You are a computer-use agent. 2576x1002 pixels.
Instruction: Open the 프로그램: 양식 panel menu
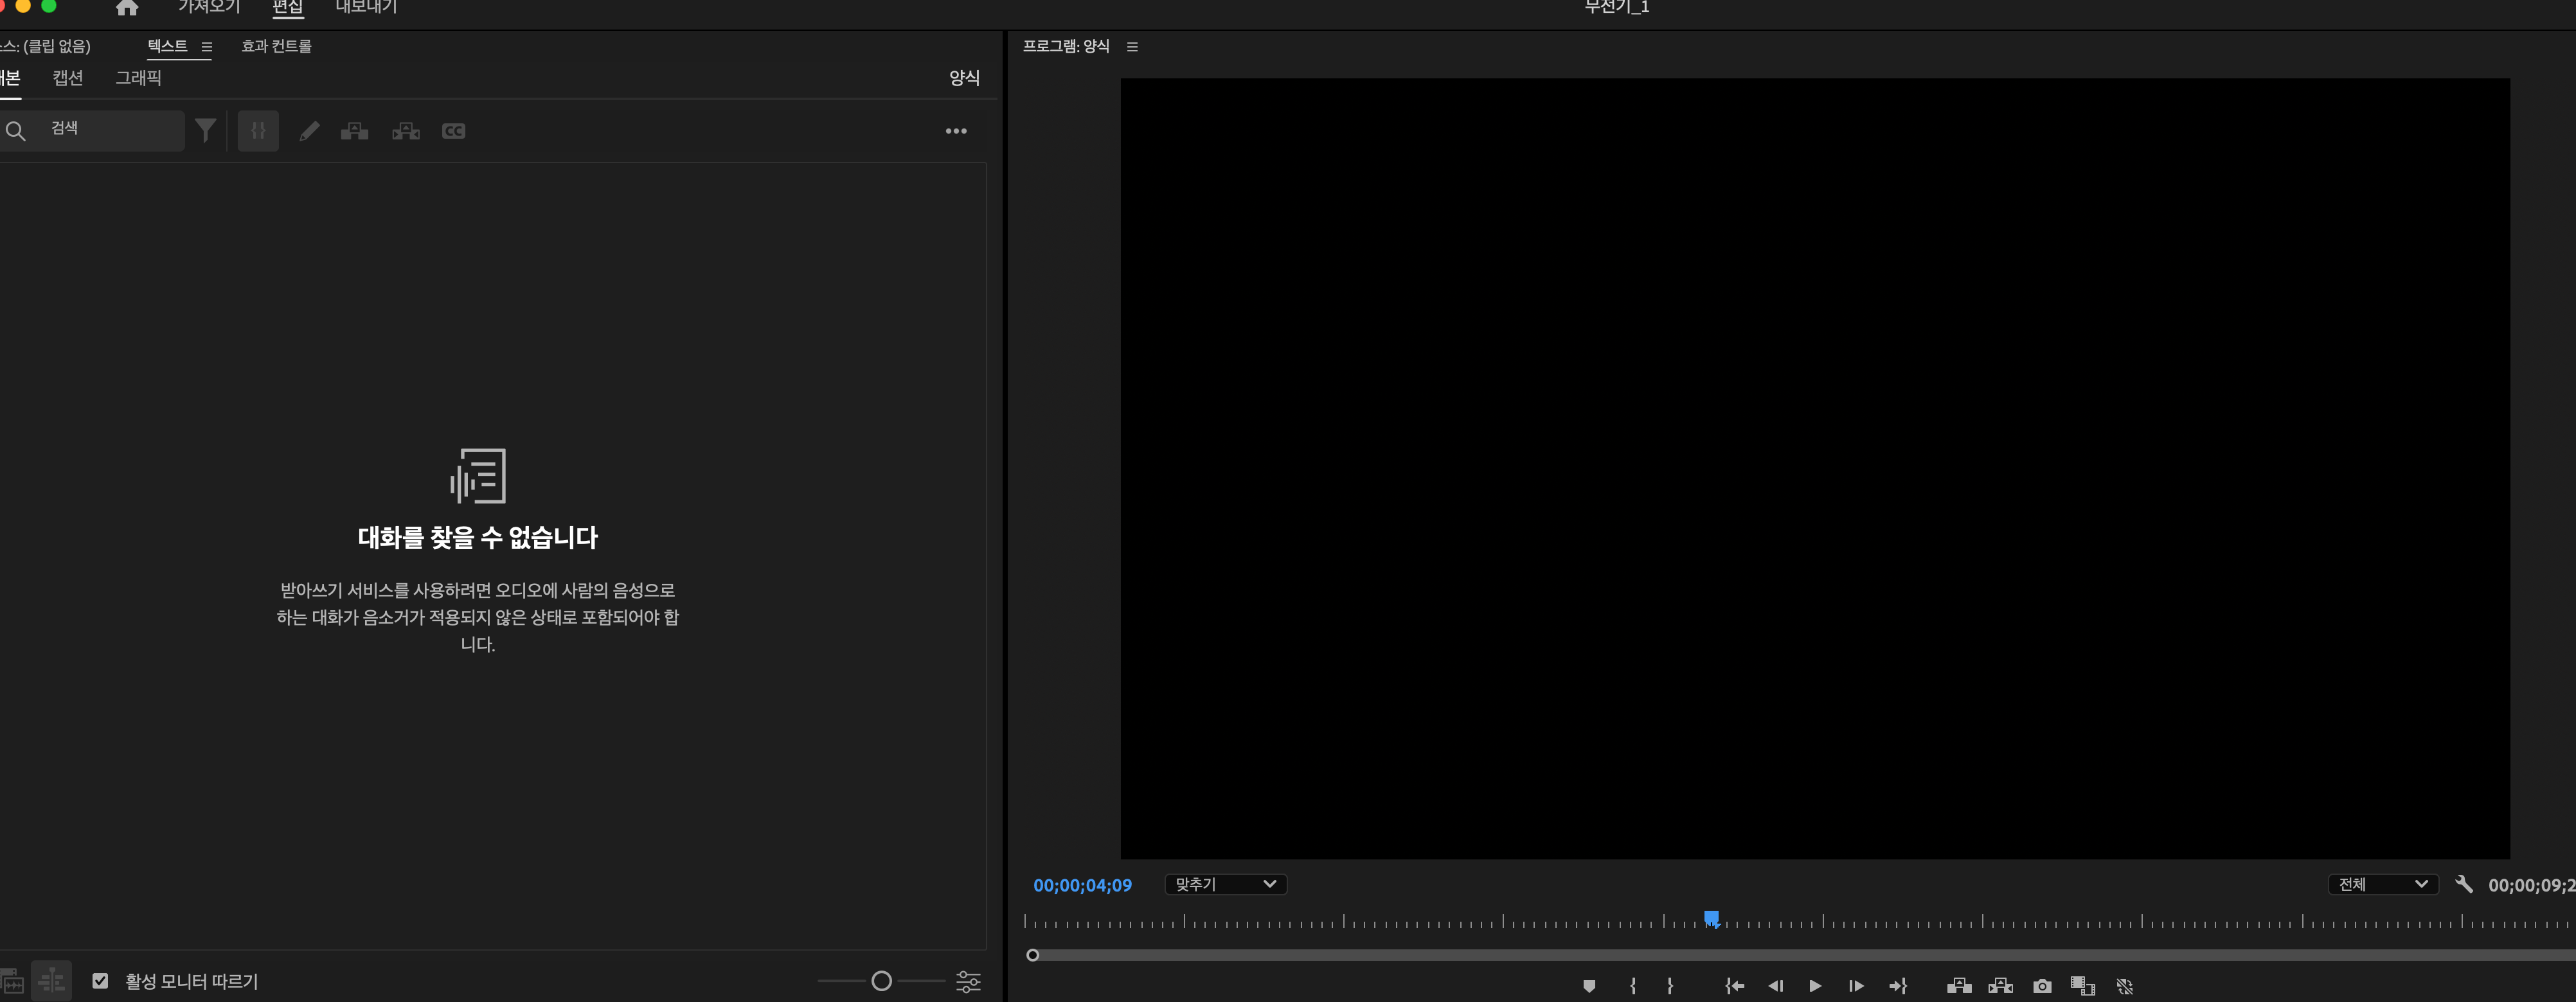[1132, 47]
